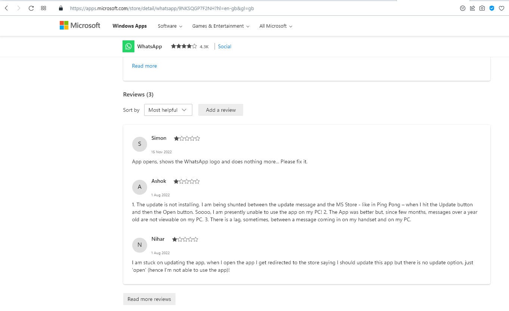Click the Reviews (3) heading
This screenshot has width=509, height=311.
coord(138,94)
